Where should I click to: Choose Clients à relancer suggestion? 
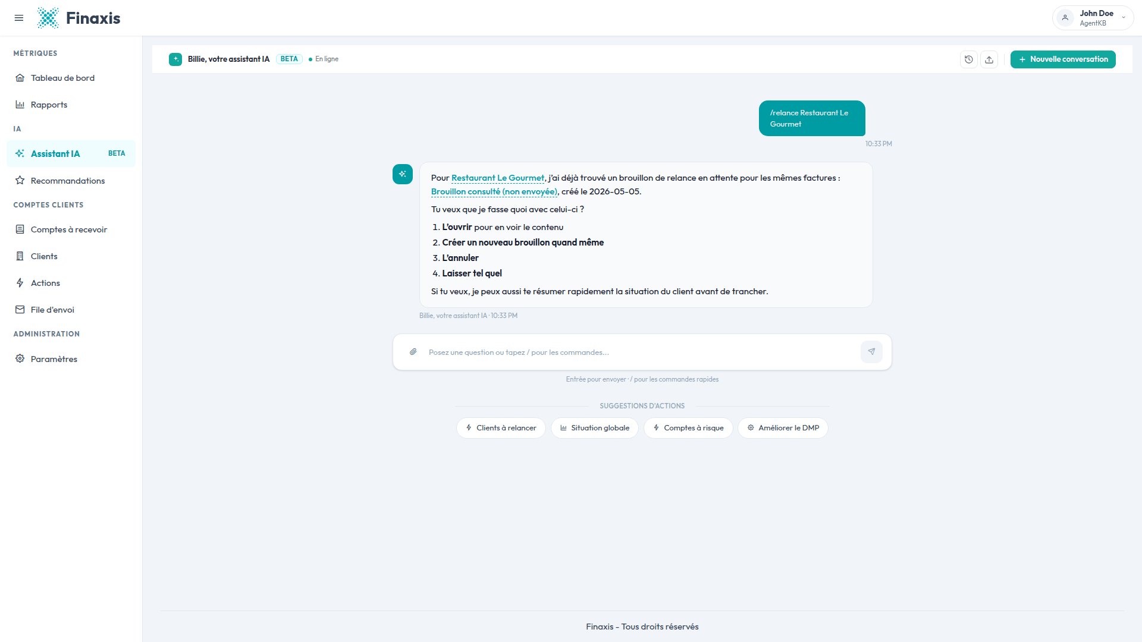(x=501, y=428)
